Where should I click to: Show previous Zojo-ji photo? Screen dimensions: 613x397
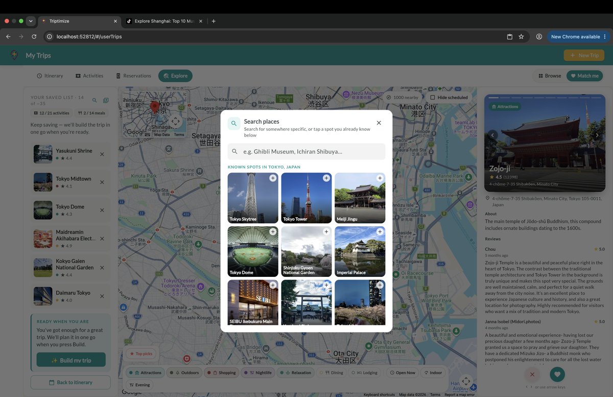click(x=492, y=135)
